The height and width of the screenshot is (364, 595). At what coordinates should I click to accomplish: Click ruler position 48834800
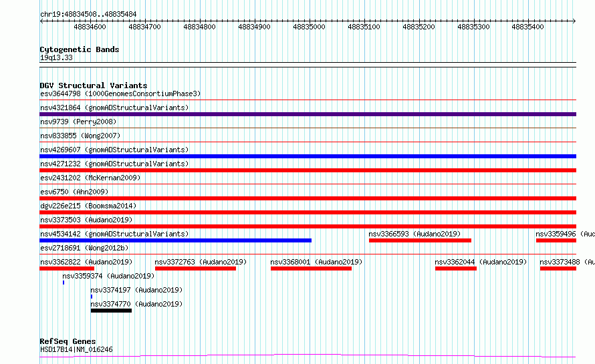(x=200, y=27)
